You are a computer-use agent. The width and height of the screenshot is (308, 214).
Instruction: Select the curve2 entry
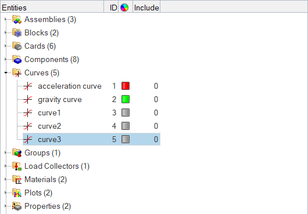coord(49,126)
